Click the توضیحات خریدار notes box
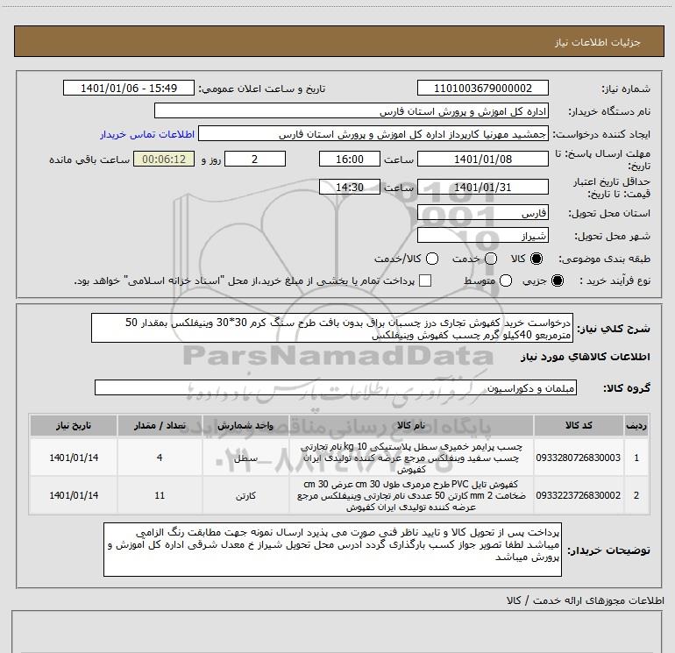 [x=332, y=550]
